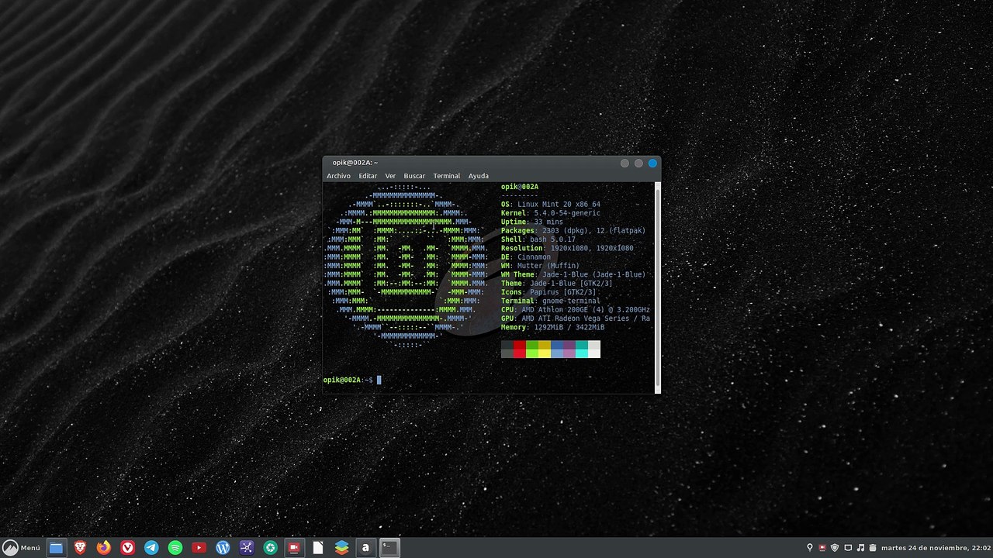The width and height of the screenshot is (993, 558).
Task: Click the red recorder icon in the system tray
Action: point(822,548)
